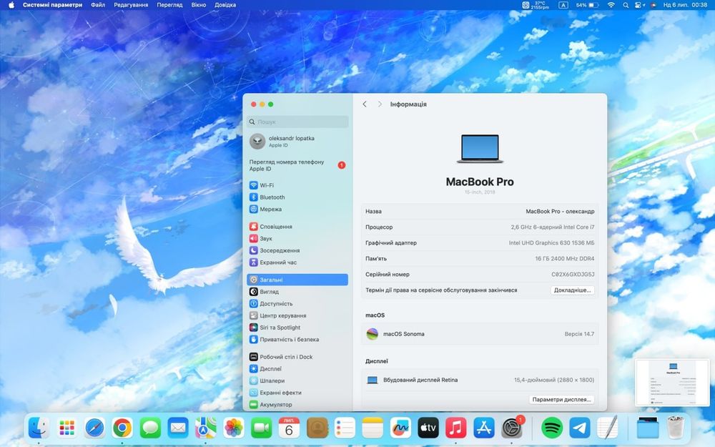Go back with the left chevron
The image size is (715, 447).
pyautogui.click(x=365, y=104)
